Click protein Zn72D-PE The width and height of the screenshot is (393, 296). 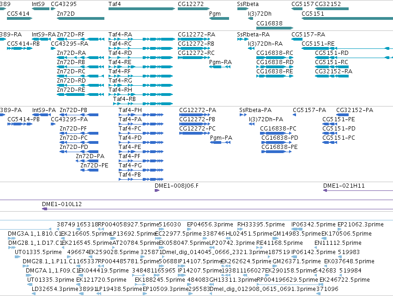90,170
